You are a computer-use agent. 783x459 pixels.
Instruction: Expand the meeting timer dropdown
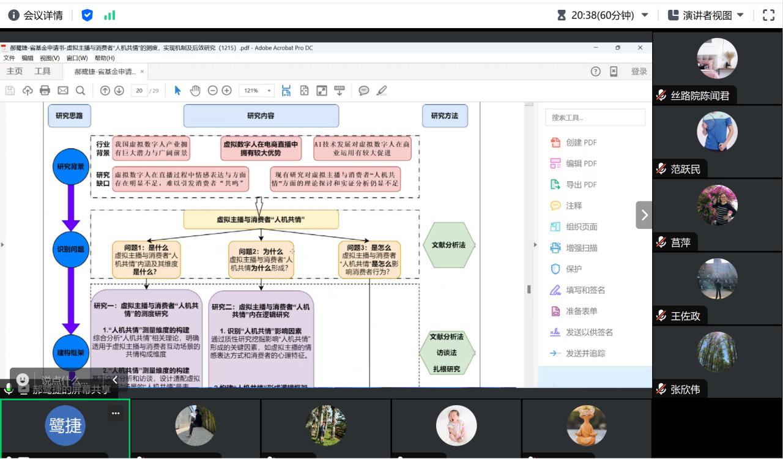tap(645, 15)
